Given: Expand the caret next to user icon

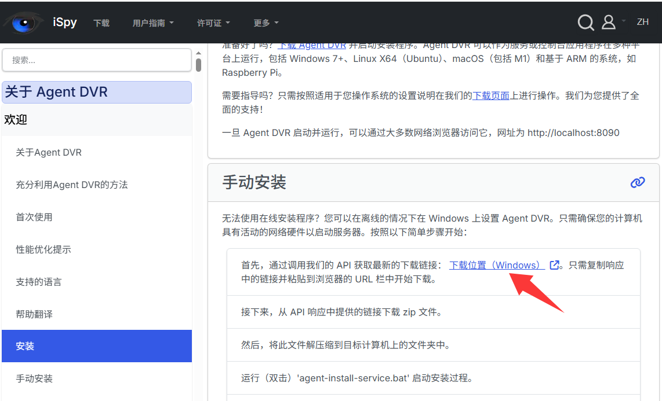Looking at the screenshot, I should tap(623, 22).
